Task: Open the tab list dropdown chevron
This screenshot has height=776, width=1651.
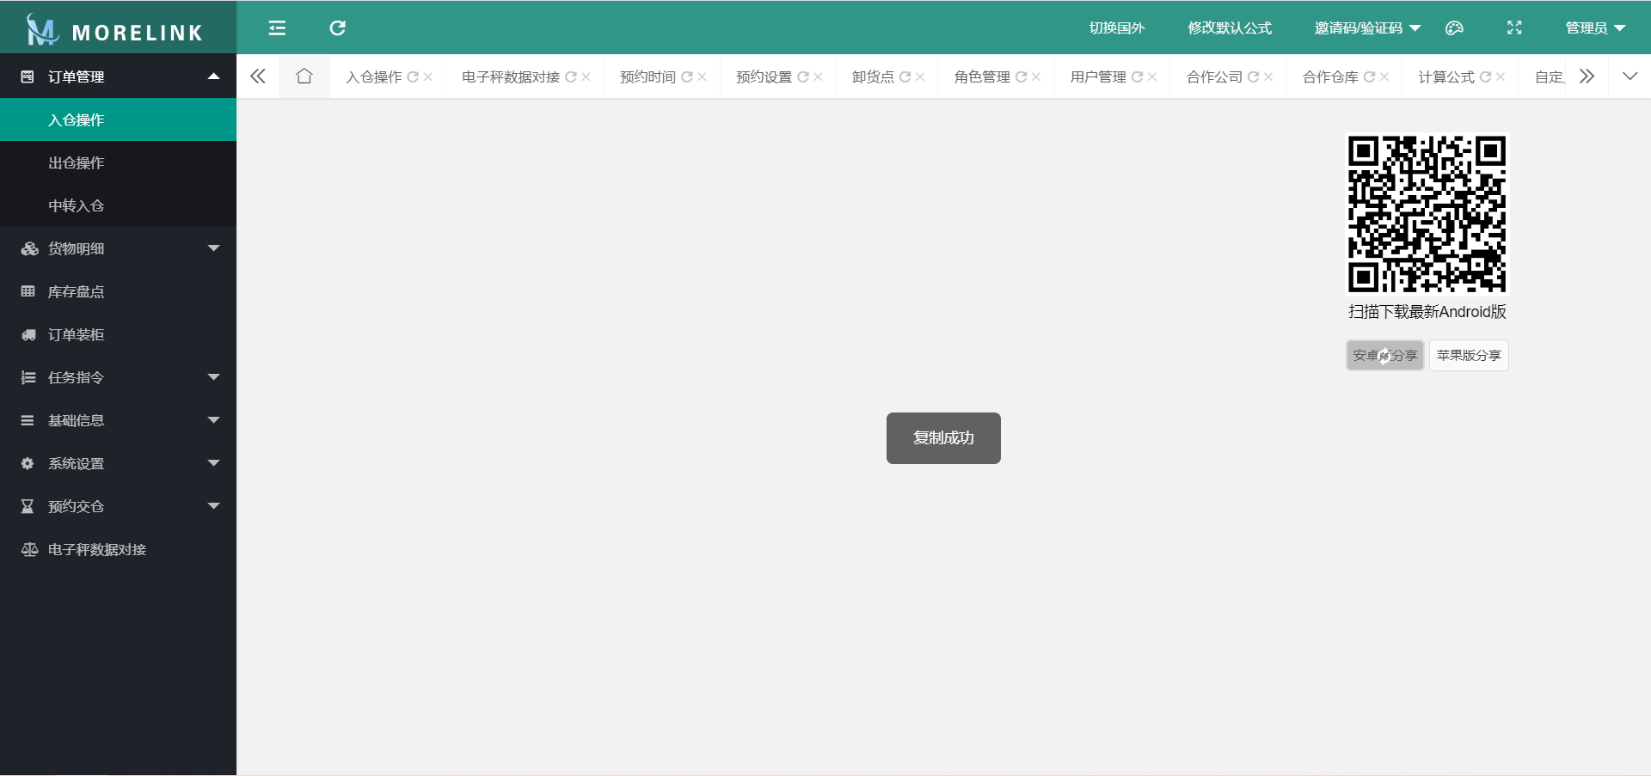Action: pos(1630,76)
